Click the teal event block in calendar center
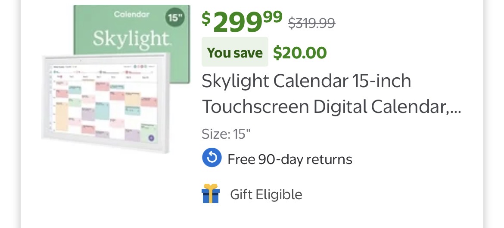This screenshot has width=504, height=228. tap(102, 110)
